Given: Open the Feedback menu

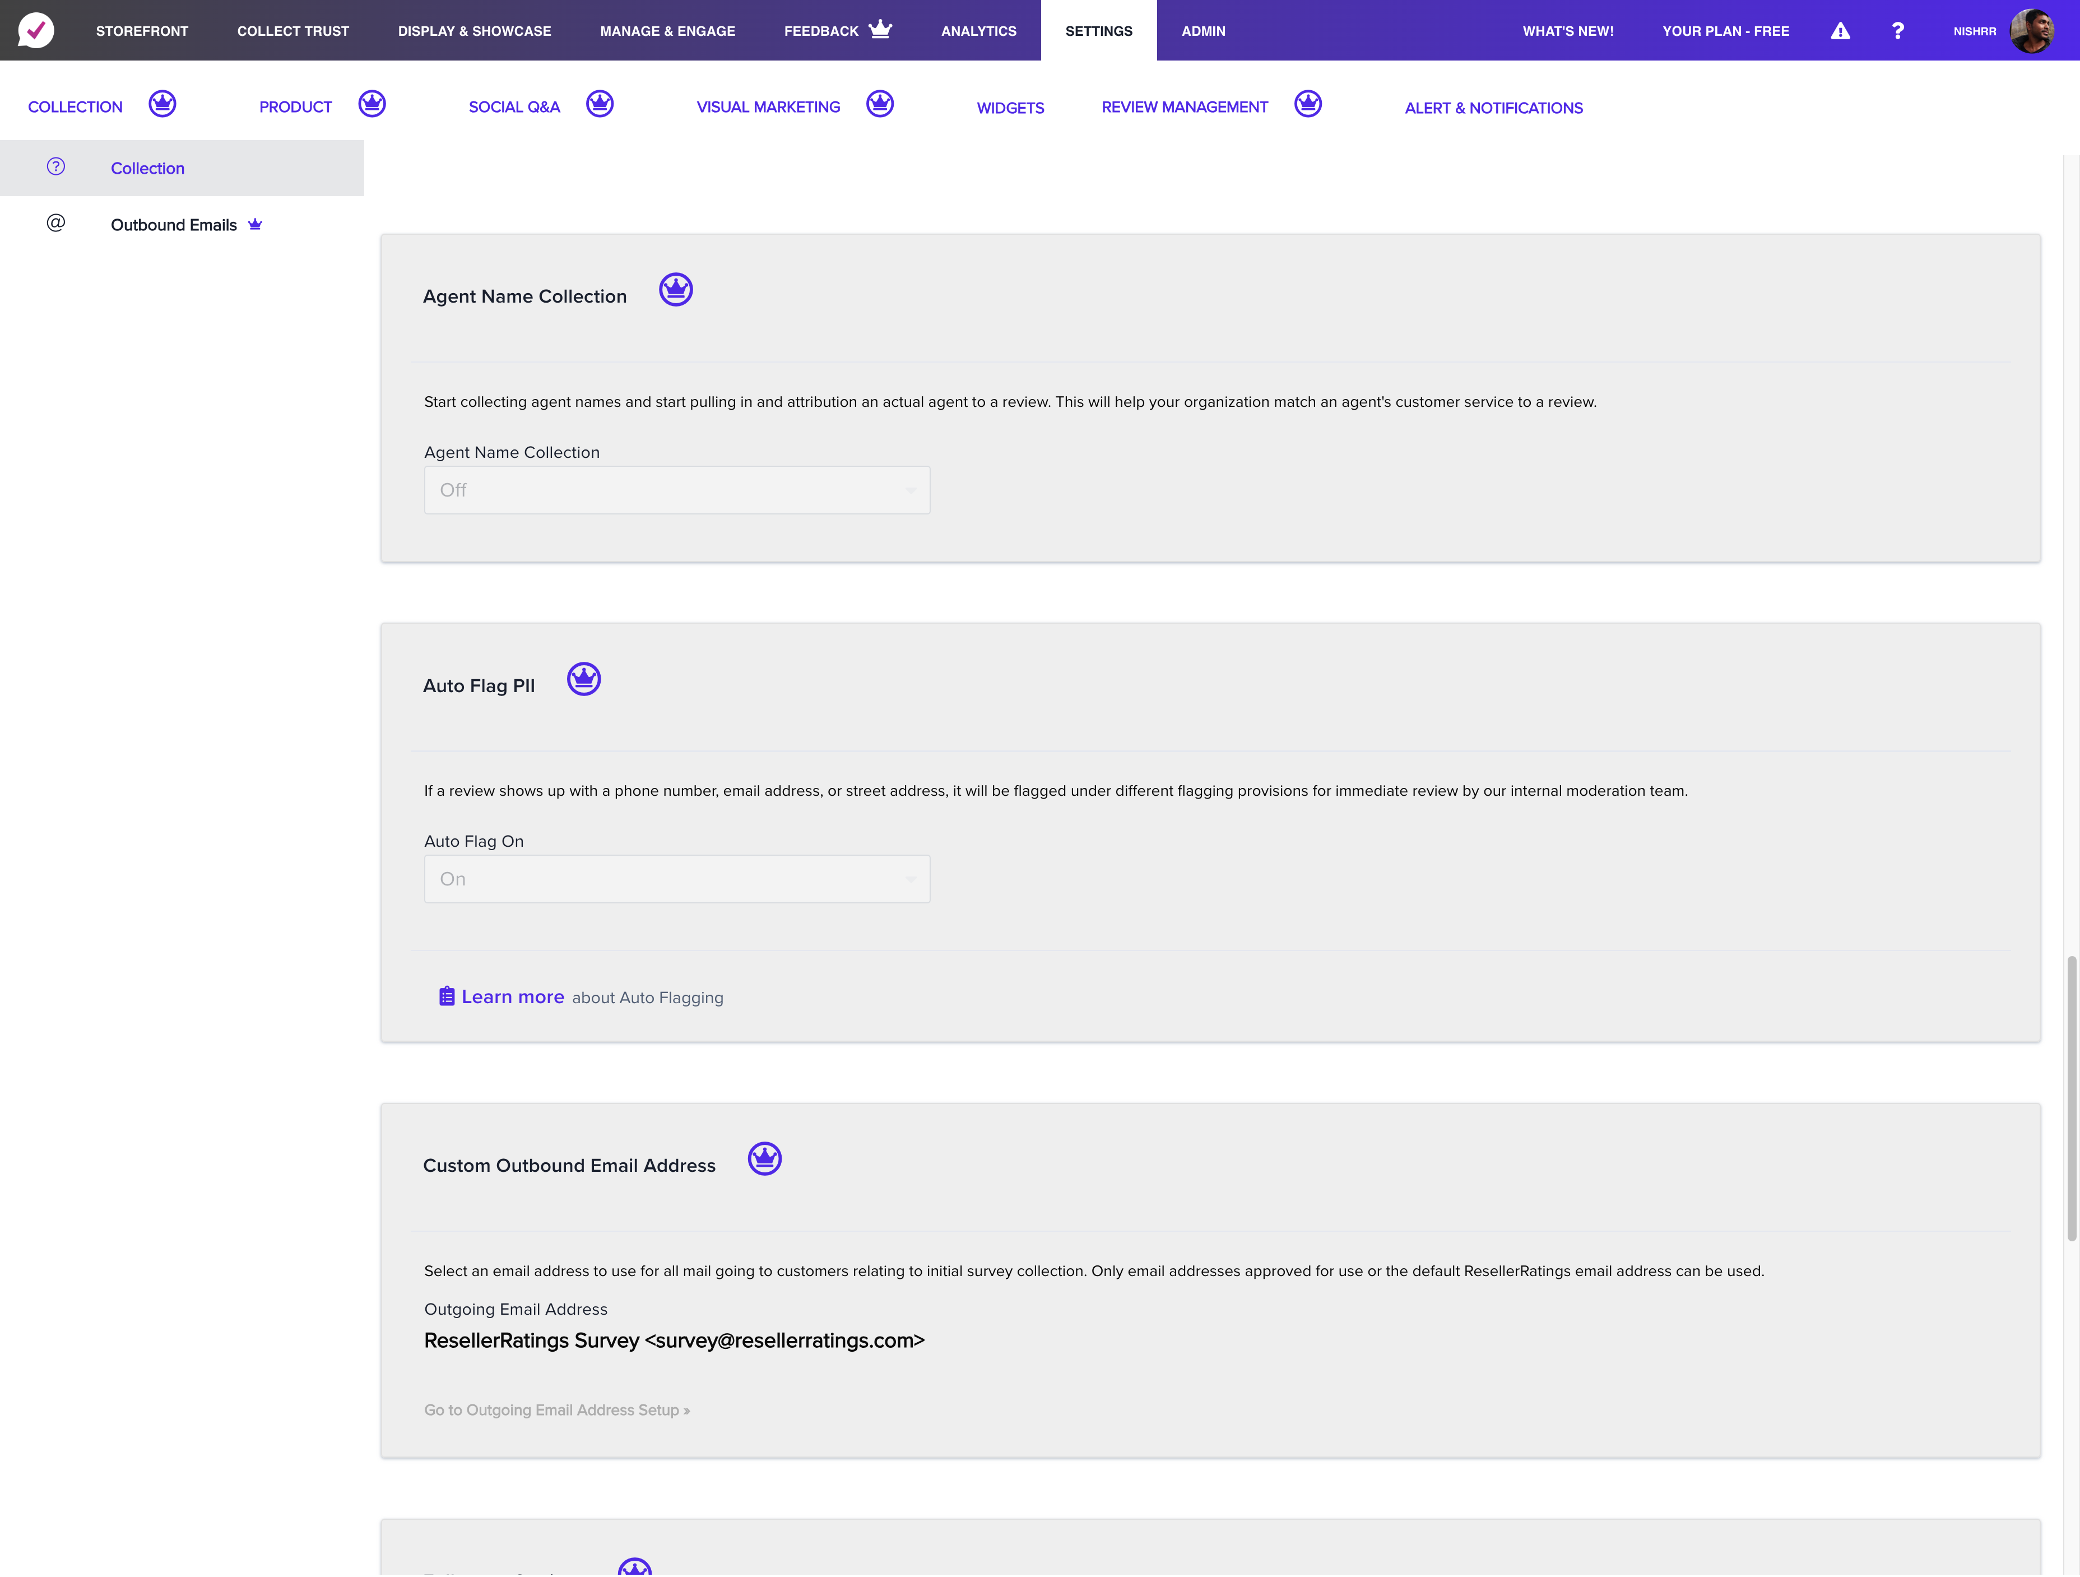Looking at the screenshot, I should 821,31.
